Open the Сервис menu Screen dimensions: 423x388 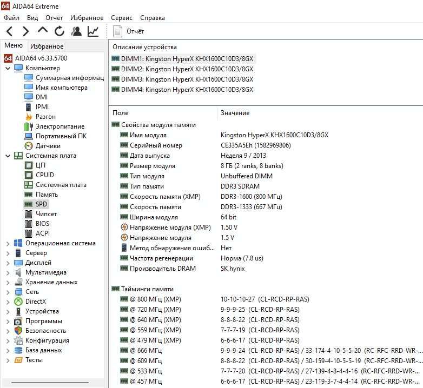click(x=122, y=18)
